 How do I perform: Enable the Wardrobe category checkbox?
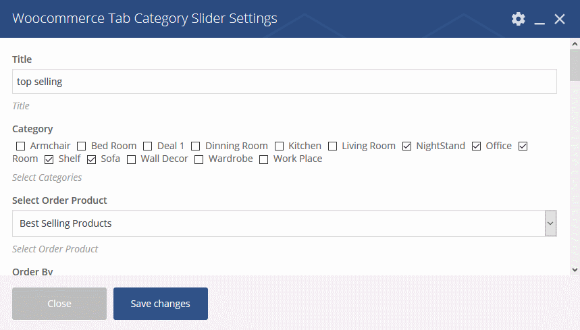(199, 160)
